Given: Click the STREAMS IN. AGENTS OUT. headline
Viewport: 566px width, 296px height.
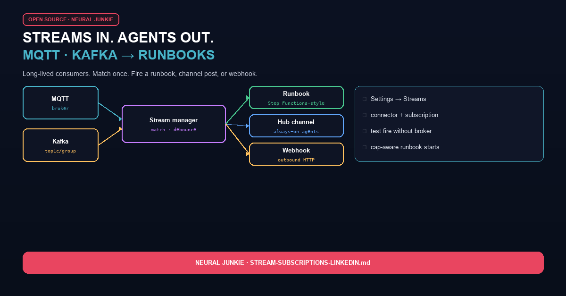Looking at the screenshot, I should (118, 38).
